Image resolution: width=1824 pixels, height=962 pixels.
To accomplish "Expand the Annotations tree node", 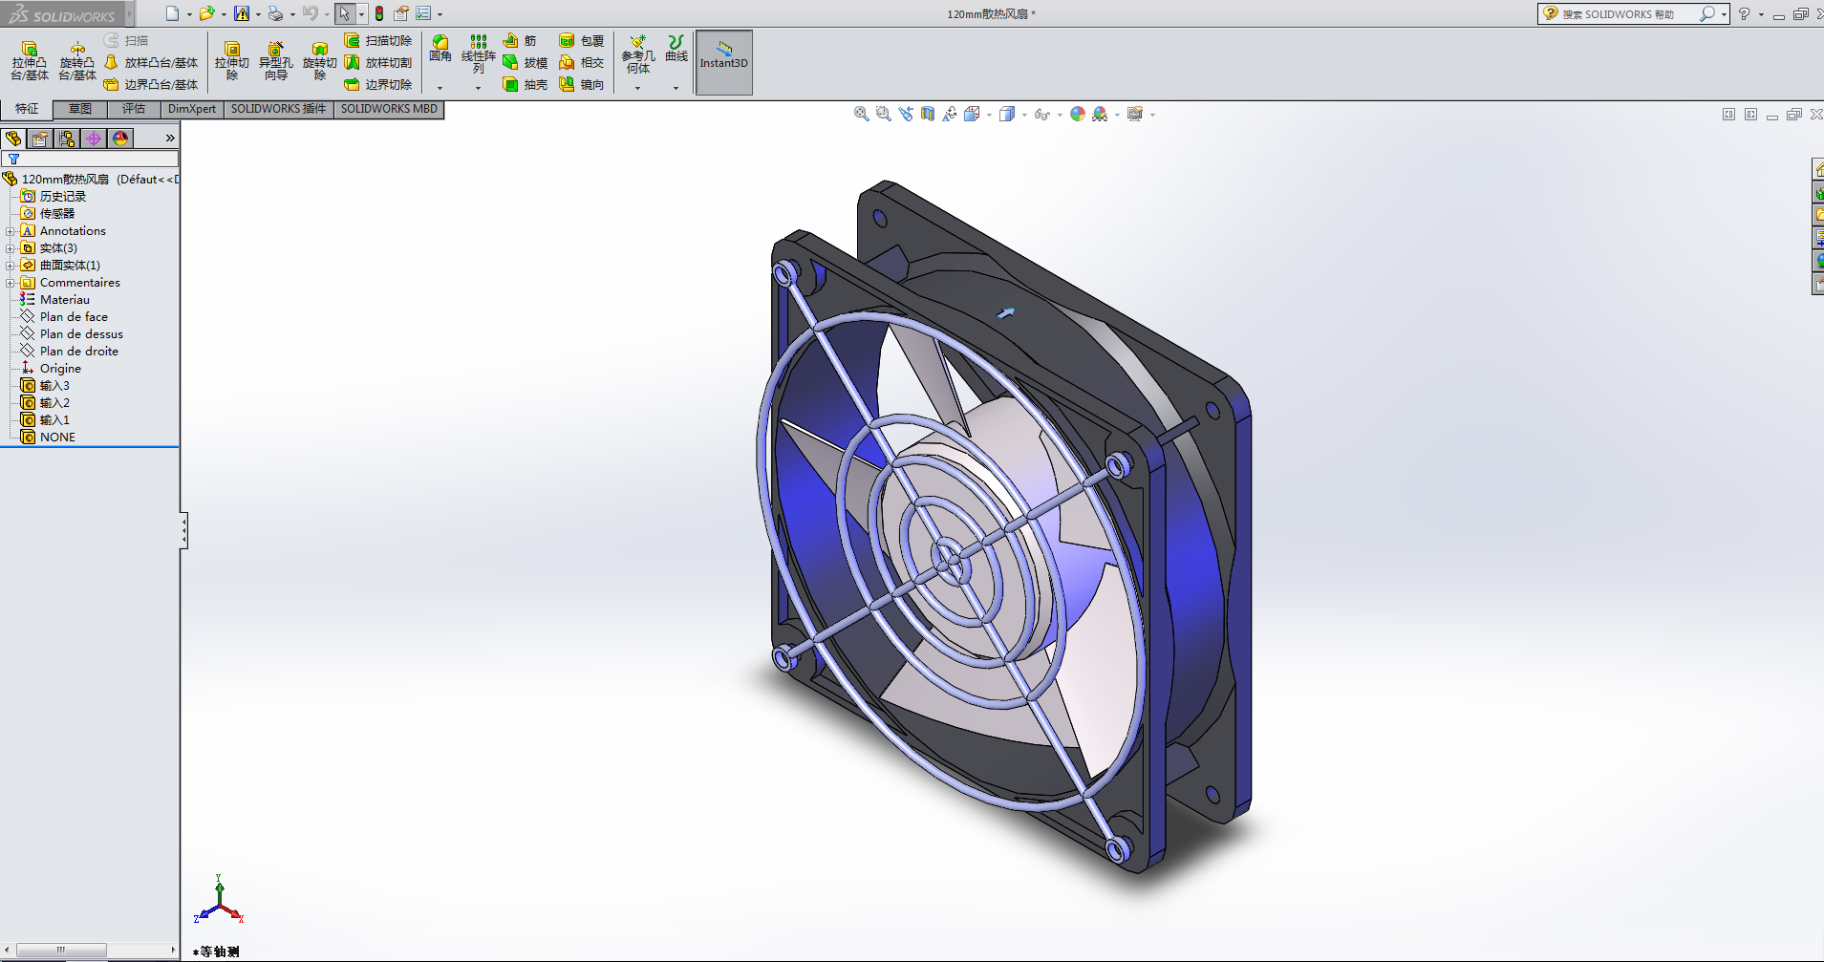I will (x=10, y=231).
